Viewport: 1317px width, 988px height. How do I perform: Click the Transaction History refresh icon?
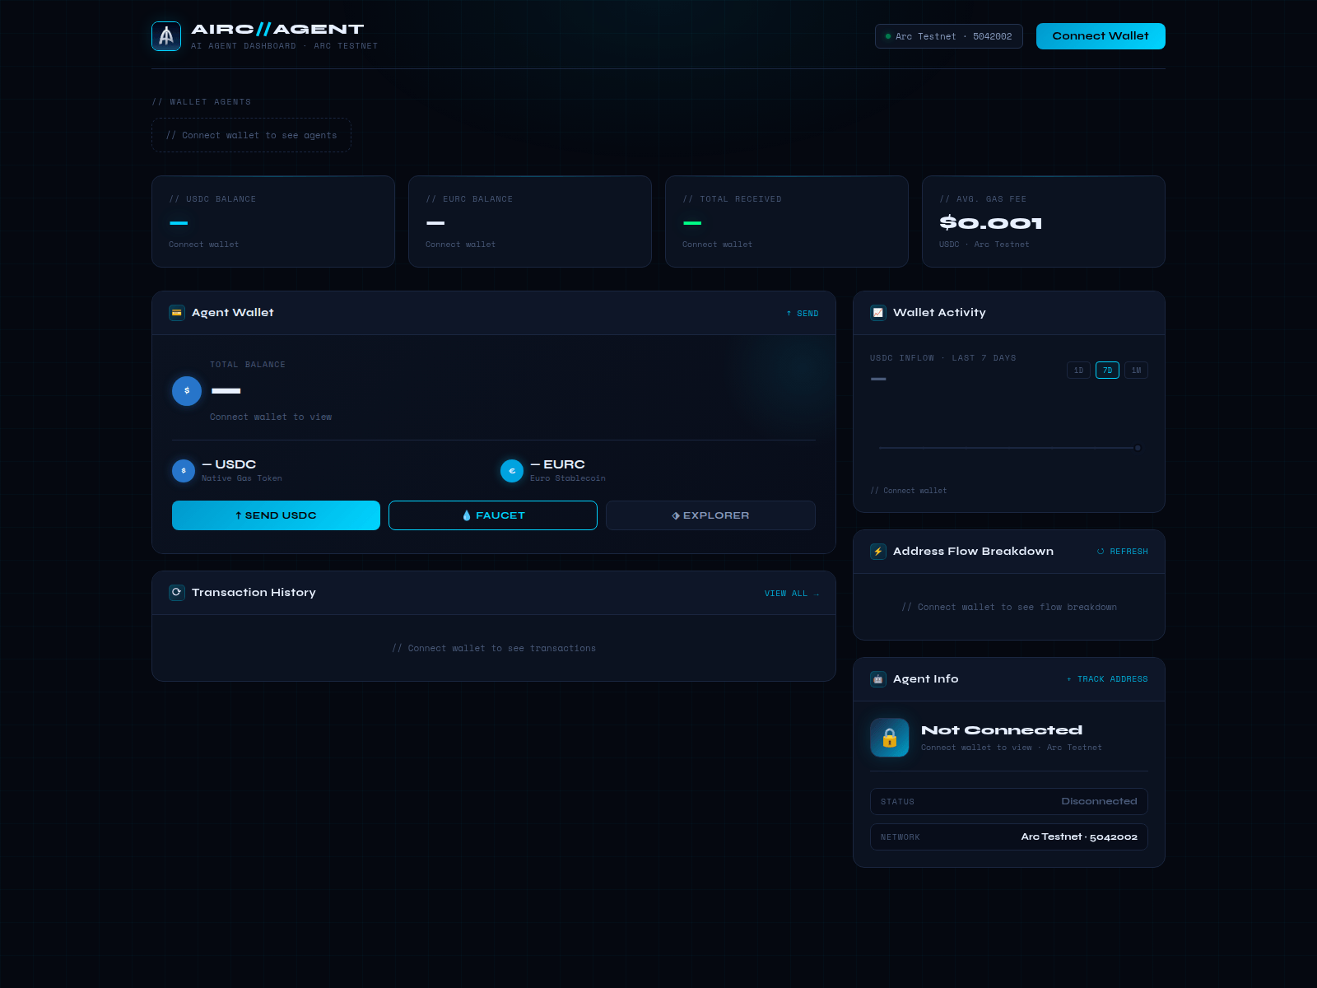(177, 593)
